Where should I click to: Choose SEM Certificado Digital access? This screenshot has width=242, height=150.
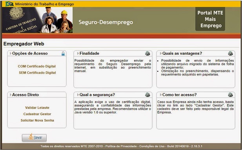[37, 73]
